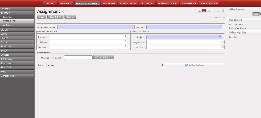Open Sales top menu
Image resolution: width=261 pixels, height=118 pixels.
point(50,4)
